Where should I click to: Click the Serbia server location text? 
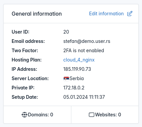(x=77, y=78)
